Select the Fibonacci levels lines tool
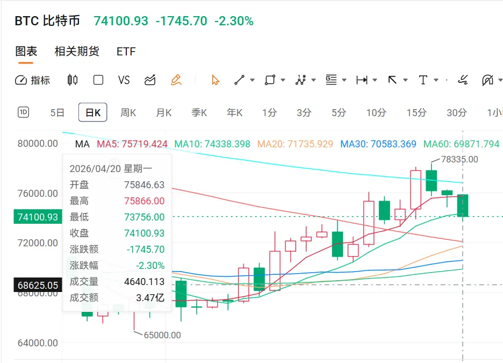This screenshot has width=503, height=363. (331, 80)
